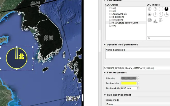Viewport: 170px width, 106px height.
Task: Click the yellow Stroke color swatch
Action: point(129,83)
